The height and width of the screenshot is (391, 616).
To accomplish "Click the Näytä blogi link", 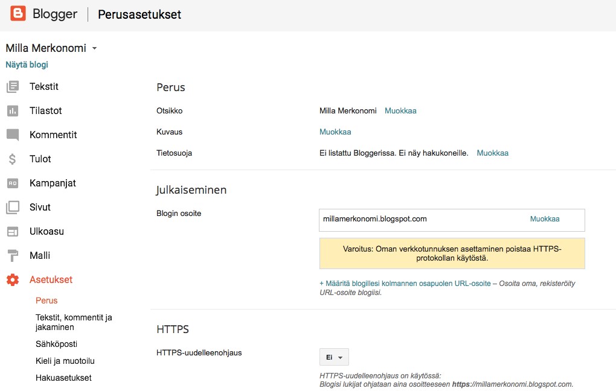I will [27, 65].
